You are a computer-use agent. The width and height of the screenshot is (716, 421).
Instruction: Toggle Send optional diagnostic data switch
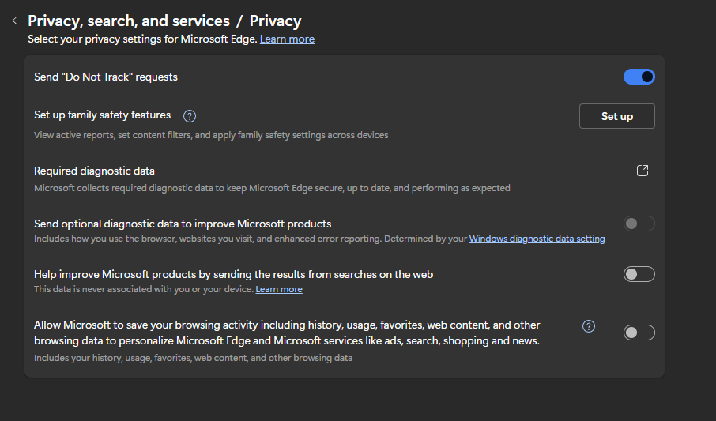pos(639,224)
